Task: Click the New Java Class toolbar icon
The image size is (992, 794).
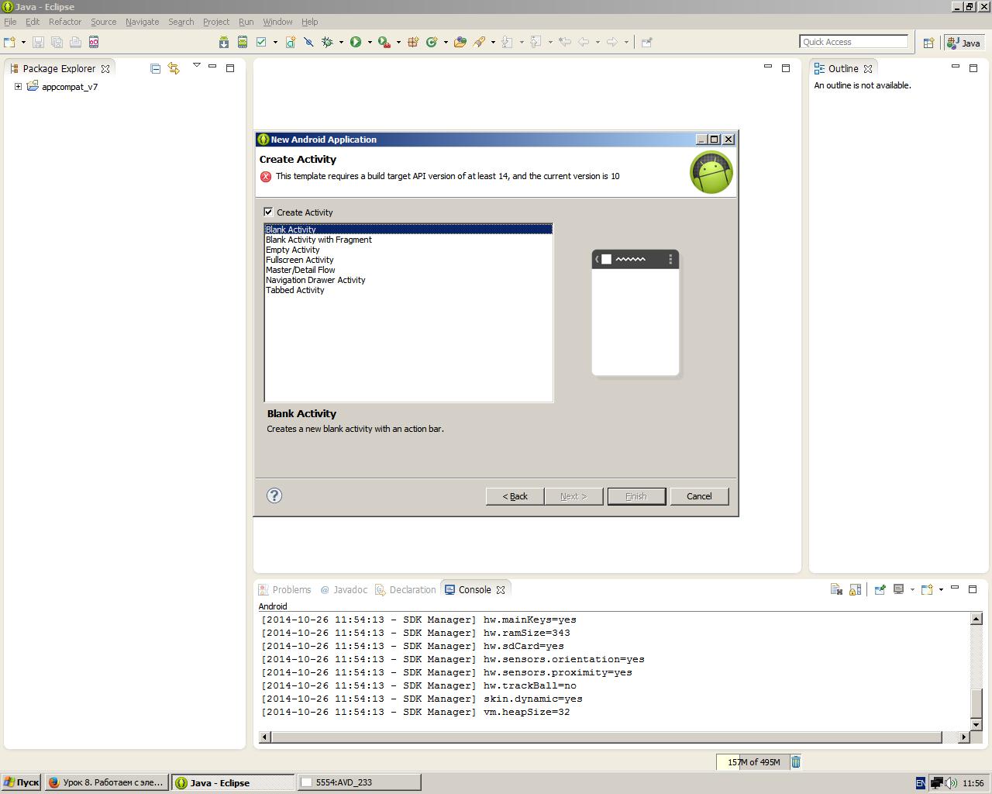Action: [432, 42]
